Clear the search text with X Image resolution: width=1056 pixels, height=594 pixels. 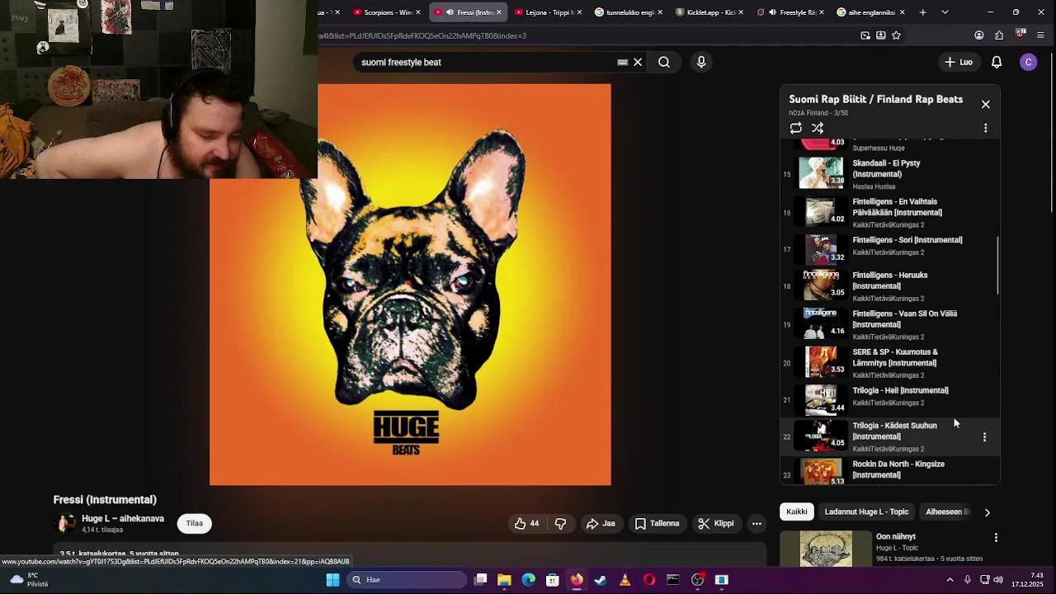tap(638, 62)
